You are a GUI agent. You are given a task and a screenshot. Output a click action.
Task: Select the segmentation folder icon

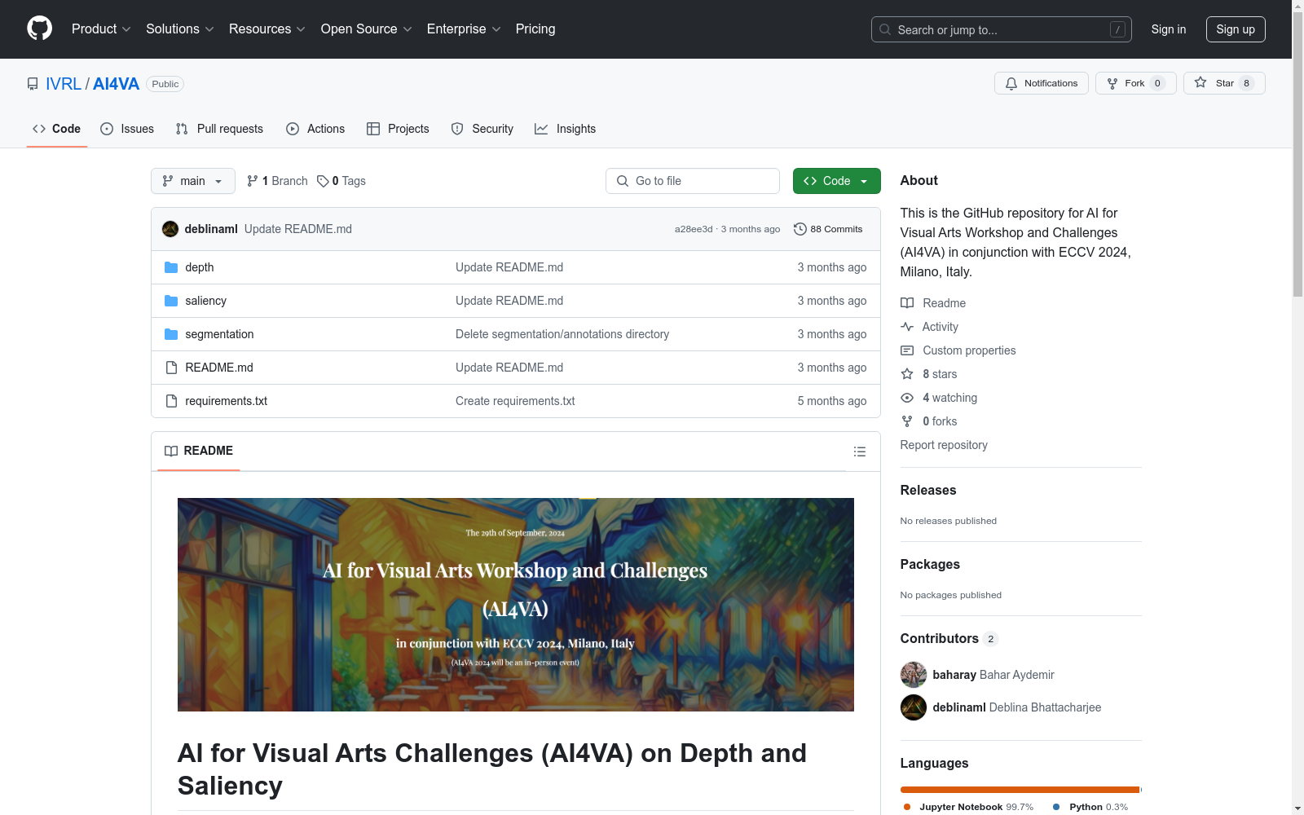tap(171, 334)
